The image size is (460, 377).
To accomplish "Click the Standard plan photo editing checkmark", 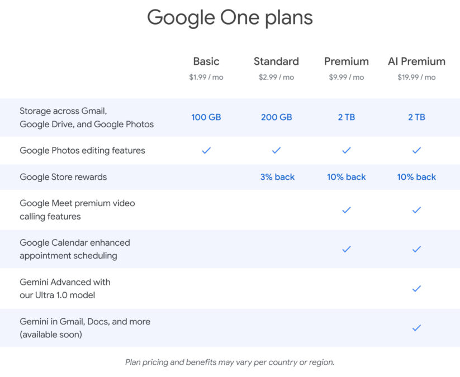I will point(276,150).
